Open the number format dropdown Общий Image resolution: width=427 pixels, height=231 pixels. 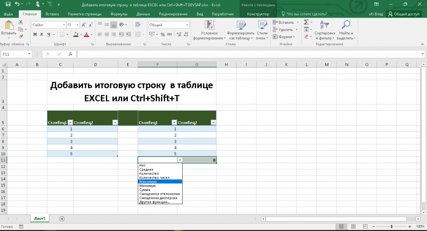[187, 25]
